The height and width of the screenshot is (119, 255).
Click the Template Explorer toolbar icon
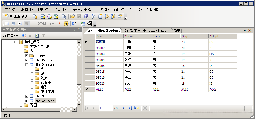[x=113, y=16]
